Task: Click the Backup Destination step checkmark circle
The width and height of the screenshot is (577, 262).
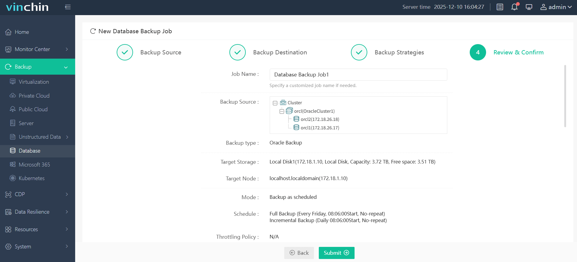Action: point(238,52)
